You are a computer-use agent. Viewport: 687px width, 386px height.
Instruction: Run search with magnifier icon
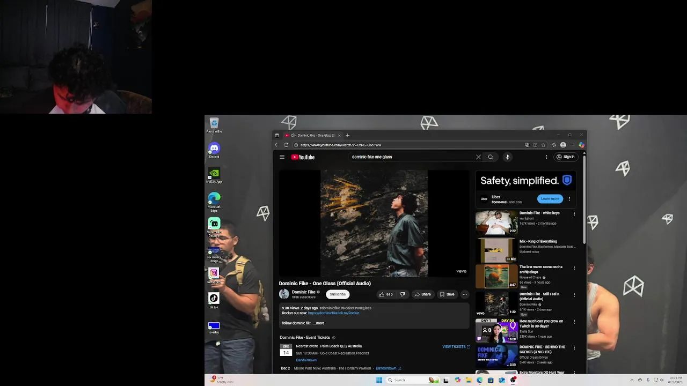point(491,157)
